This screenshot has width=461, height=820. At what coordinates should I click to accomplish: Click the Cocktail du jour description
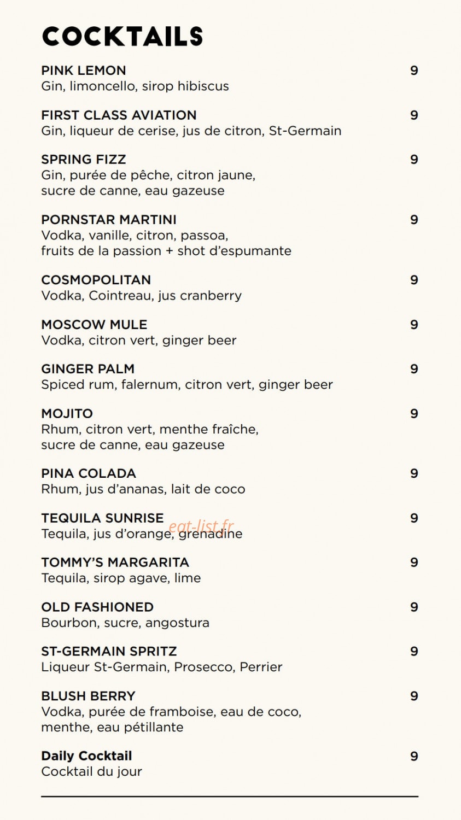[91, 772]
